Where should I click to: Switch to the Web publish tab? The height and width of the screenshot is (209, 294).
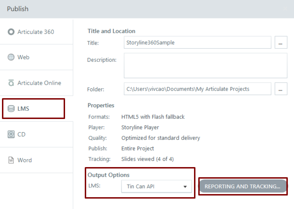tap(37, 57)
